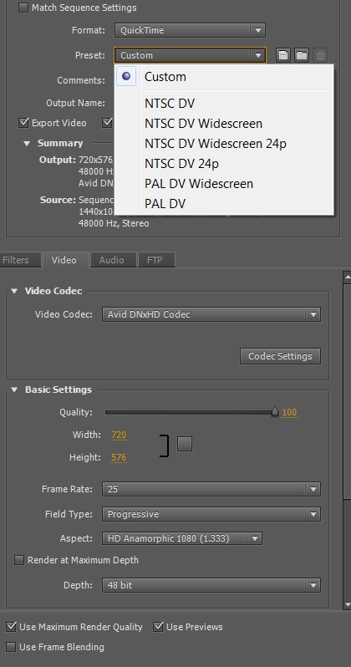Click the Delete Preset trash icon
The image size is (351, 667).
click(x=320, y=55)
